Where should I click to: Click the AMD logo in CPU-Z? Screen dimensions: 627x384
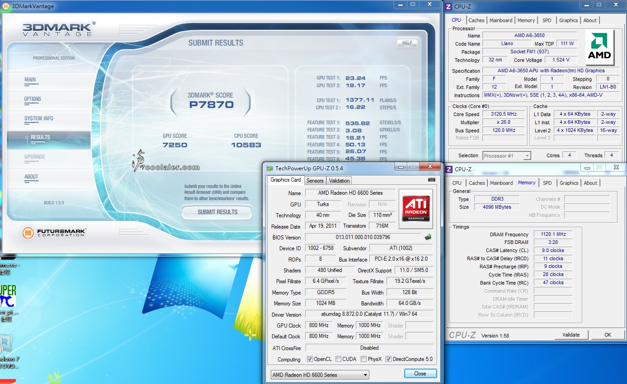[599, 47]
